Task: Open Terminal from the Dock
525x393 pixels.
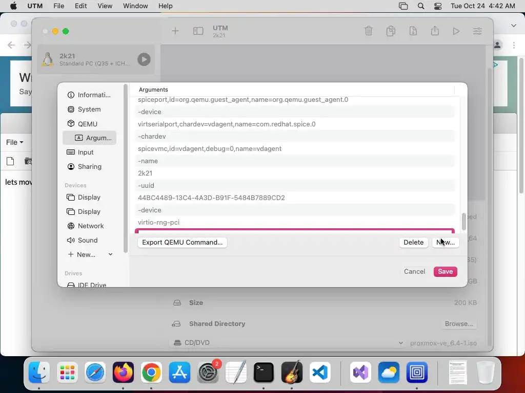Action: (x=264, y=373)
